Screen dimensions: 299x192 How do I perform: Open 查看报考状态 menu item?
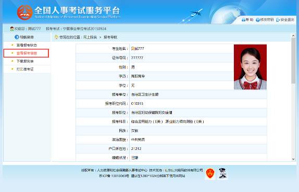click(27, 45)
